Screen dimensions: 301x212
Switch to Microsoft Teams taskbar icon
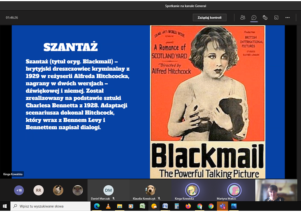tap(222, 206)
